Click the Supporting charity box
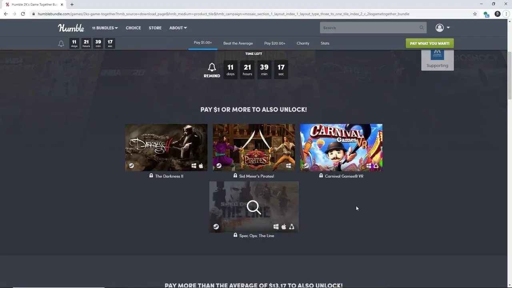The width and height of the screenshot is (512, 288). coord(437,60)
